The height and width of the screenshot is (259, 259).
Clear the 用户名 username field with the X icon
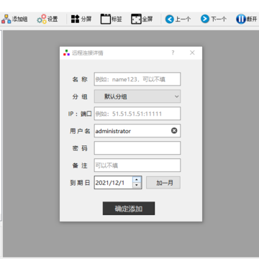(174, 130)
